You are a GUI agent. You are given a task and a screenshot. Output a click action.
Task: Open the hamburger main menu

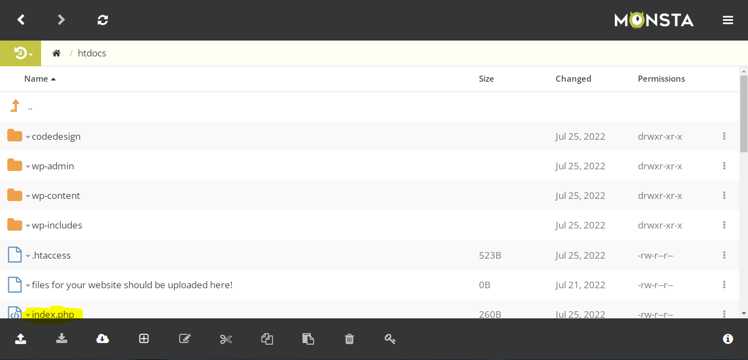tap(728, 20)
